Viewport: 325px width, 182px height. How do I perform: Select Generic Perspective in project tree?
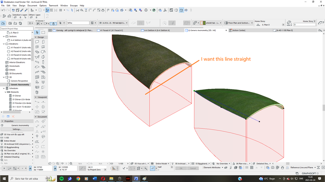click(x=19, y=81)
